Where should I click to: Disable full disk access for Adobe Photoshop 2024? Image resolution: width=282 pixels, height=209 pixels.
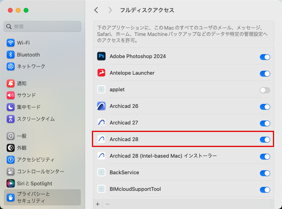point(265,57)
